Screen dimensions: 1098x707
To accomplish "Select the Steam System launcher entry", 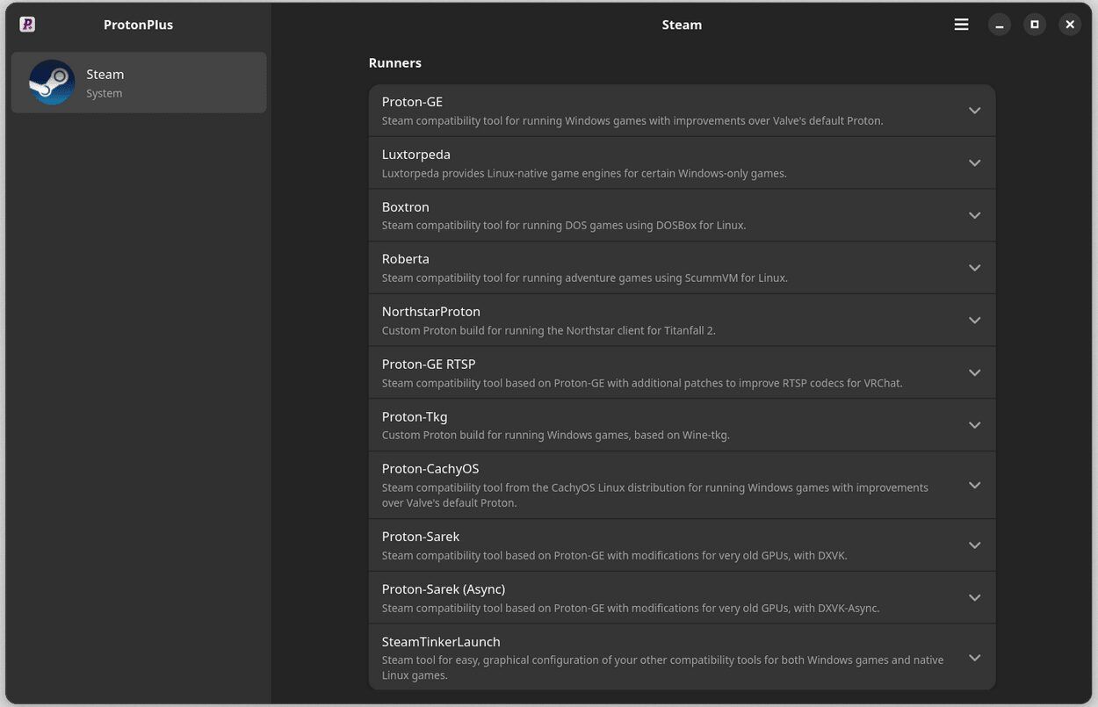I will pyautogui.click(x=139, y=83).
